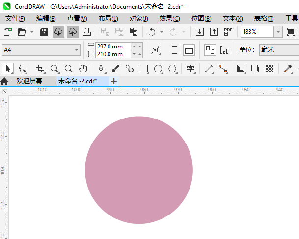Click the page width field 297.0 mm
Screen dimensions: 299x239
[113, 46]
